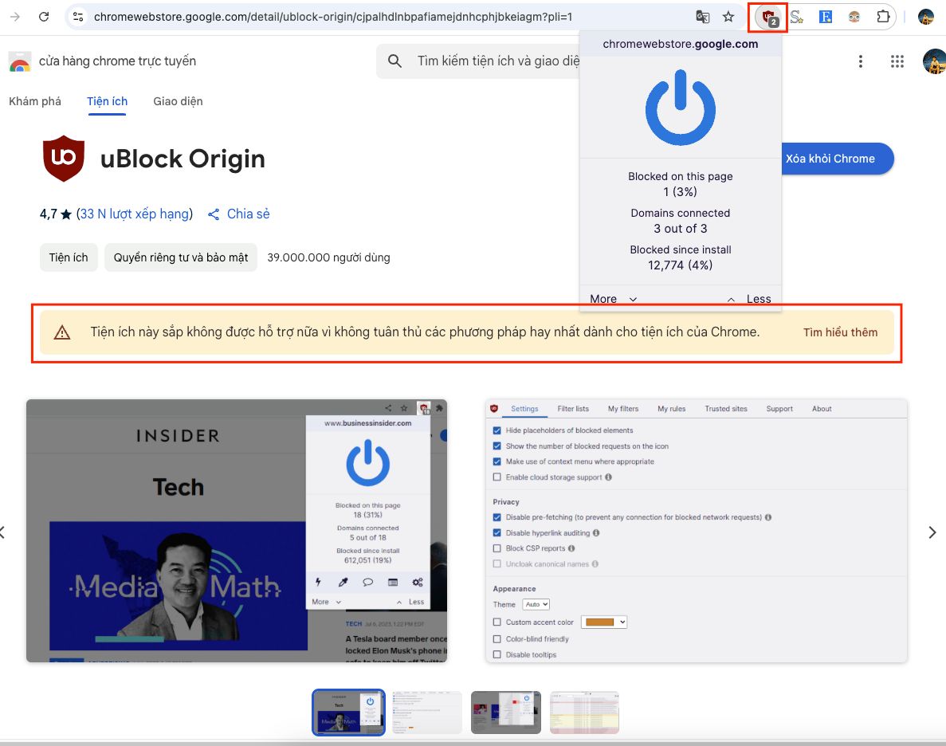Viewport: 946px width, 746px height.
Task: Bookmark this page with the star icon
Action: (x=728, y=17)
